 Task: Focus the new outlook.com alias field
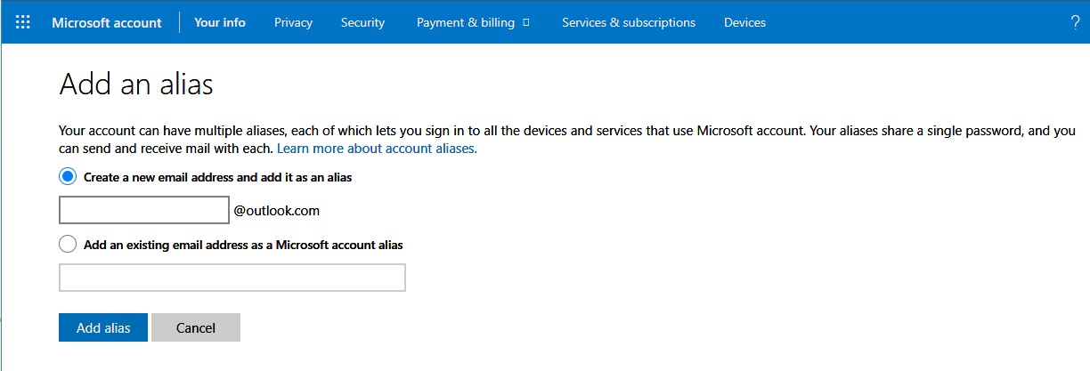(144, 211)
